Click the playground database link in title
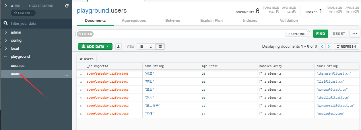Viewport: 361px width, 130px height. pos(93,11)
